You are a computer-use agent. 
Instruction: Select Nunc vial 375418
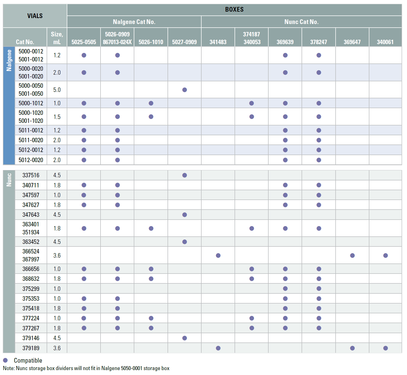coord(31,308)
